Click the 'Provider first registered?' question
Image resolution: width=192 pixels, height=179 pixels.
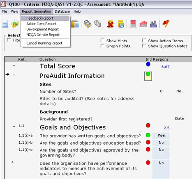coord(66,119)
